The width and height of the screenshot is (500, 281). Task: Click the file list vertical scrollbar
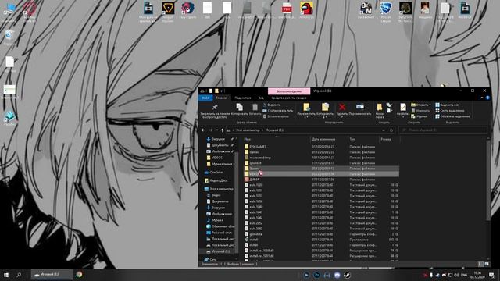pos(489,180)
